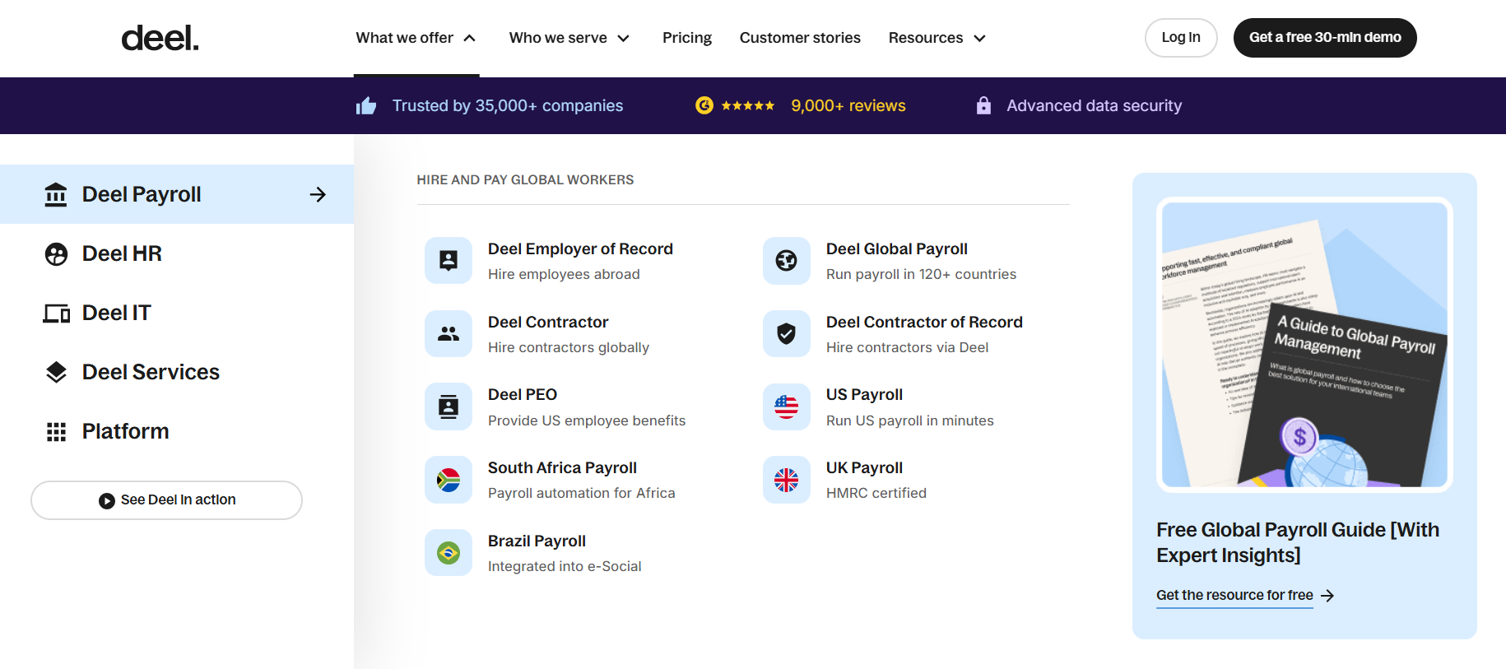Click HIRE AND PAY GLOBAL WORKERS heading
This screenshot has height=669, width=1506.
point(525,179)
